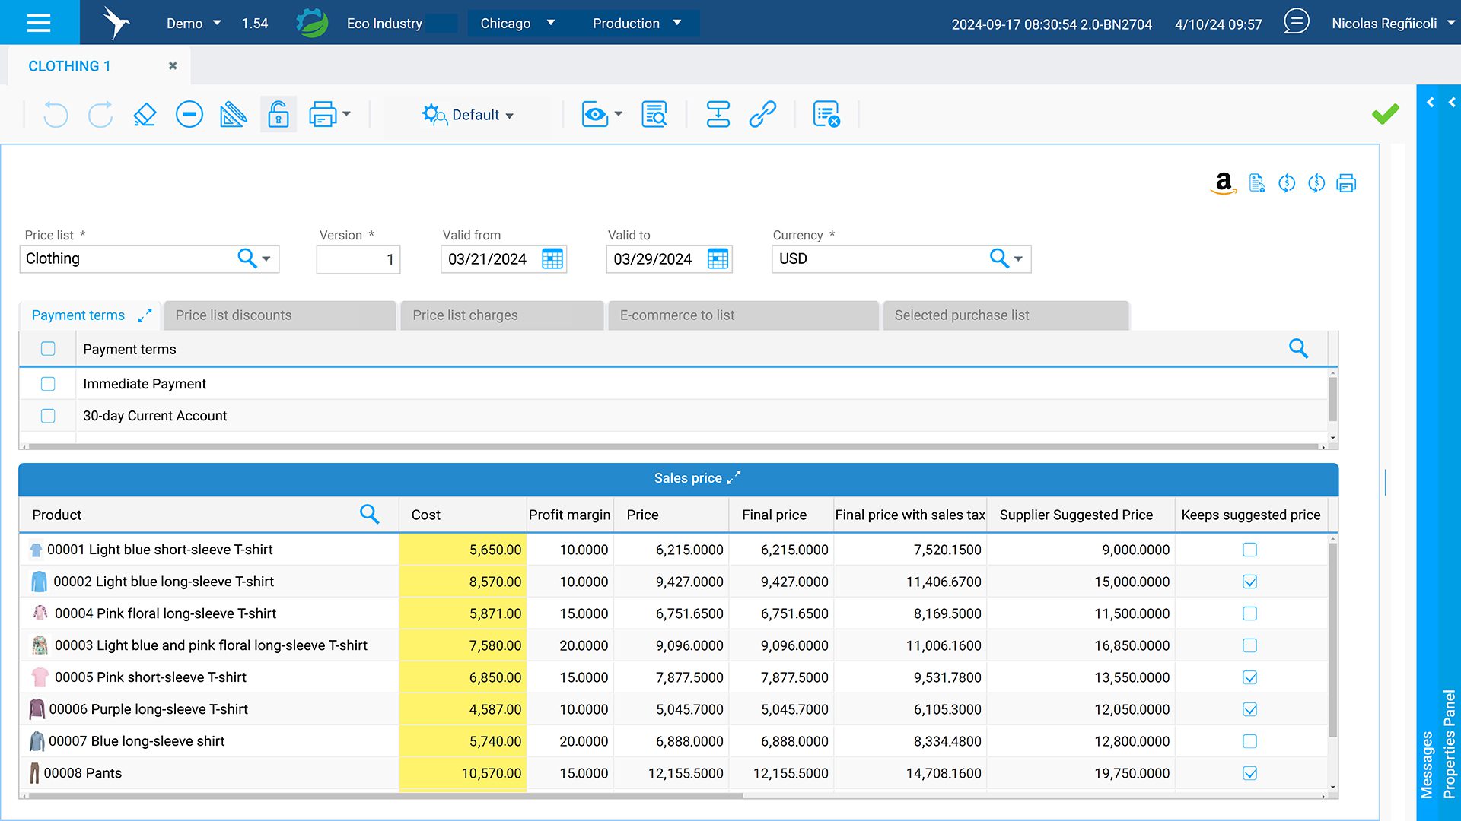Click the Valid from calendar icon
This screenshot has height=821, width=1461.
click(552, 259)
